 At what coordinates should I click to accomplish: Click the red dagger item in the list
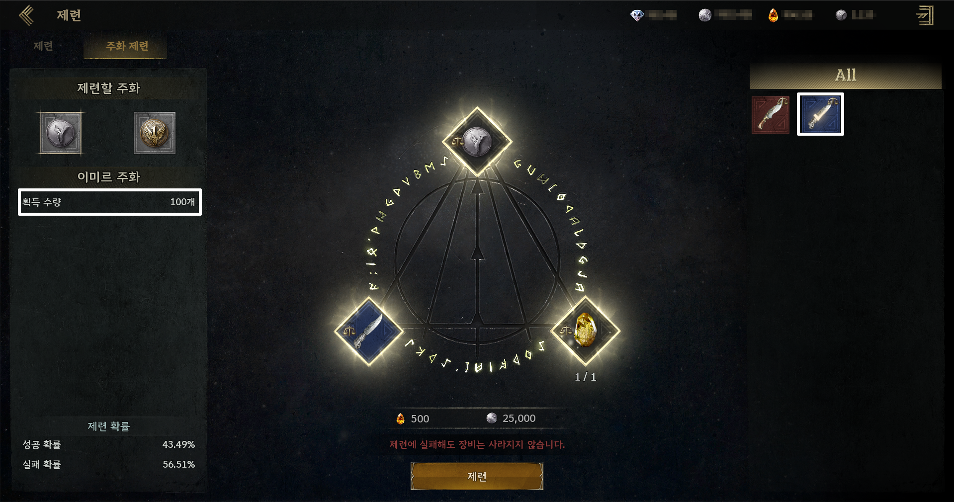[x=771, y=115]
